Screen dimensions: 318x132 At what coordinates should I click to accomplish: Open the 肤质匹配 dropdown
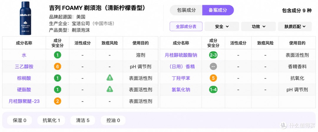pos(295,26)
